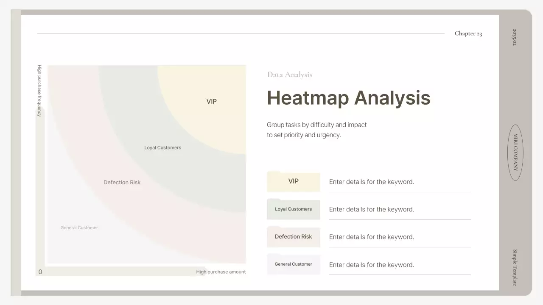
Task: Click the lavender General Customer legend tag
Action: pyautogui.click(x=293, y=264)
